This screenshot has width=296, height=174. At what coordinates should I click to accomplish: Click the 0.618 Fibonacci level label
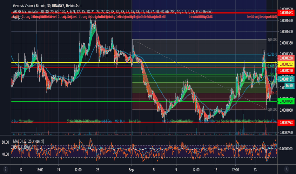pos(272,66)
